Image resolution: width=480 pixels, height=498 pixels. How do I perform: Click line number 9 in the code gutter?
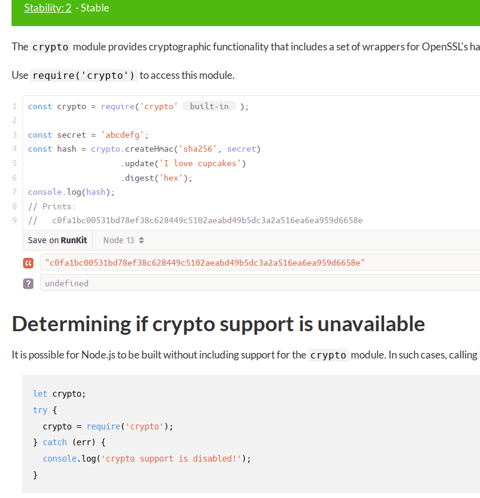click(15, 220)
